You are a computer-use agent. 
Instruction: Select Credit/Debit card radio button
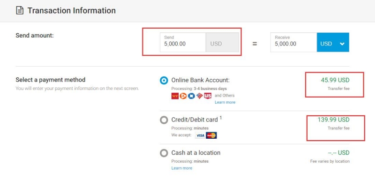[x=164, y=120]
